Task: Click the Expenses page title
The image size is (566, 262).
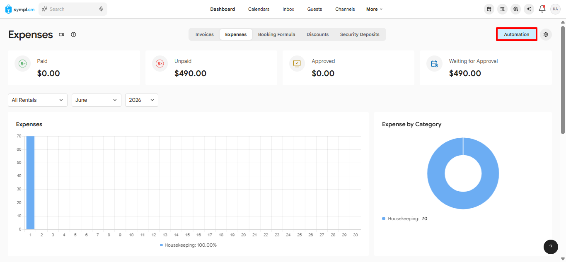Action: [x=31, y=35]
